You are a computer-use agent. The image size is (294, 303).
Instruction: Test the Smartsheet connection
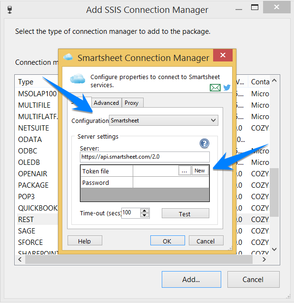point(185,213)
